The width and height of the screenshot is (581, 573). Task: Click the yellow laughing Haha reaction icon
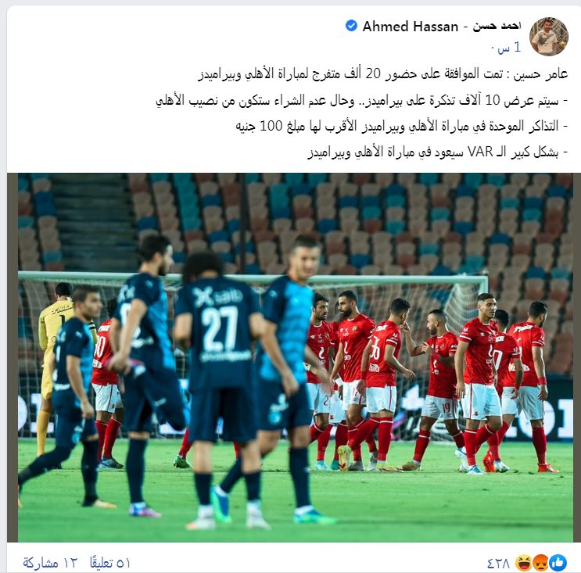coord(523,563)
